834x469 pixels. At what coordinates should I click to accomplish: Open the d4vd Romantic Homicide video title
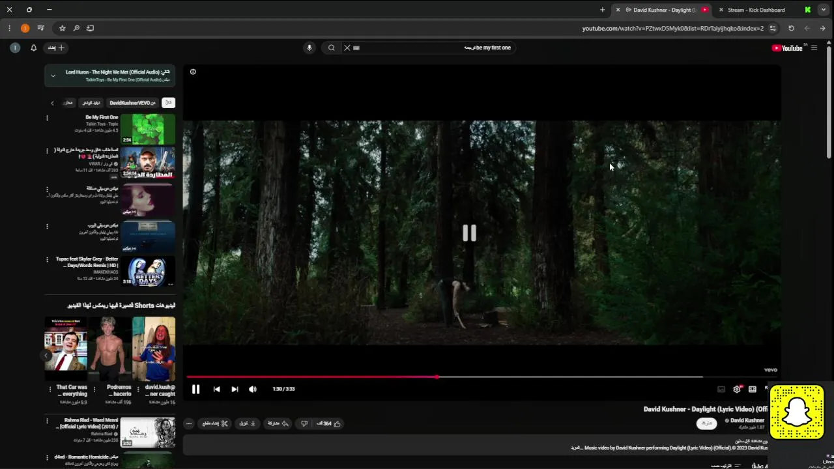click(x=86, y=457)
